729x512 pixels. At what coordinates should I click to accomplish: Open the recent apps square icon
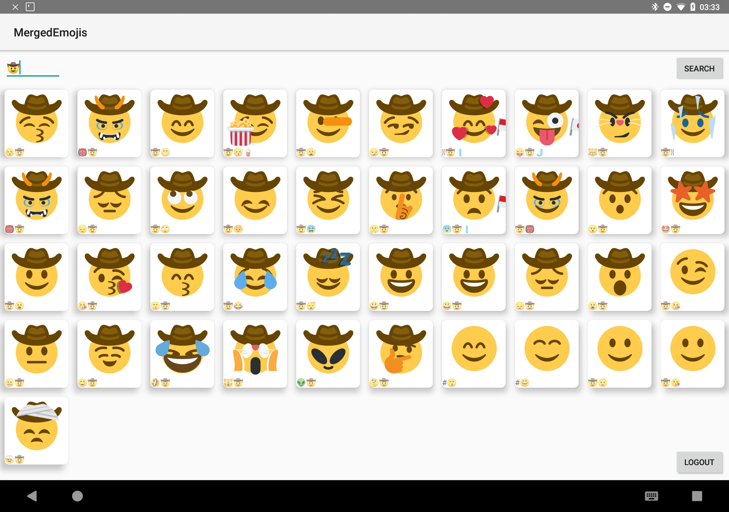pyautogui.click(x=697, y=496)
